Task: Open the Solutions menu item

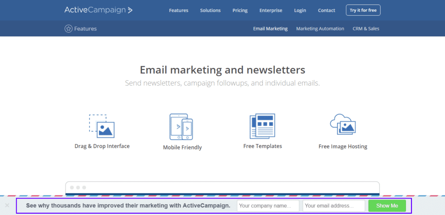Action: 210,10
